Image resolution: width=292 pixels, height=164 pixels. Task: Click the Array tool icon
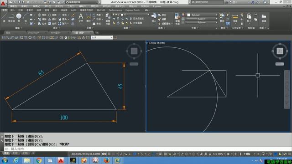[60, 24]
